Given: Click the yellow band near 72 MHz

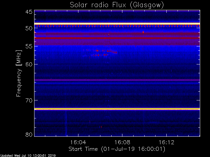Looking at the screenshot, I should [x=117, y=109].
